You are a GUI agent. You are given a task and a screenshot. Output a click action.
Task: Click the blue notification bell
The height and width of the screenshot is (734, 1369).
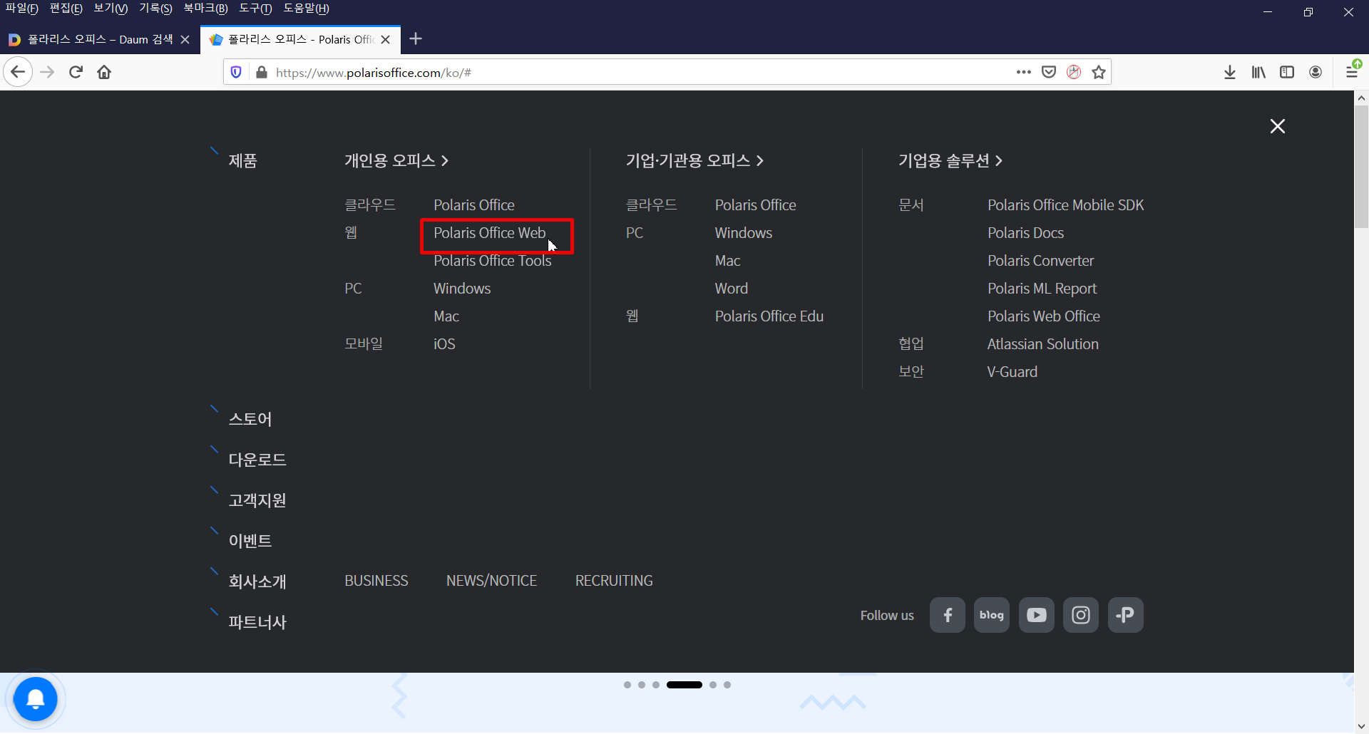pyautogui.click(x=35, y=699)
